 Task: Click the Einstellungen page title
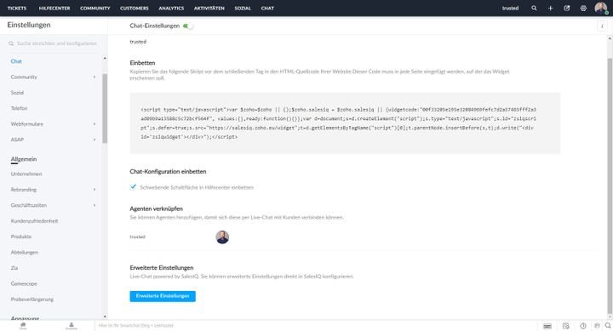[x=29, y=25]
